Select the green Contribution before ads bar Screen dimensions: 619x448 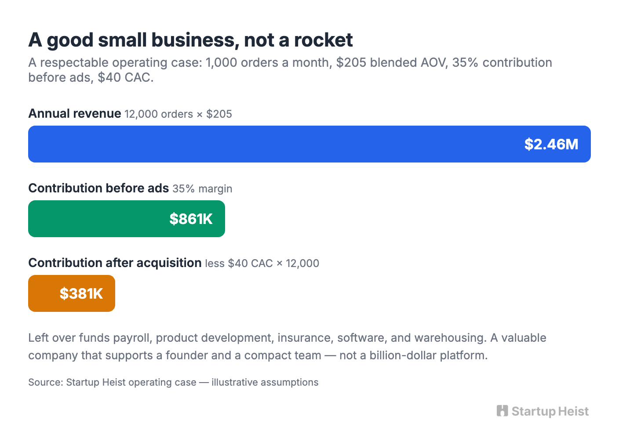click(x=127, y=219)
